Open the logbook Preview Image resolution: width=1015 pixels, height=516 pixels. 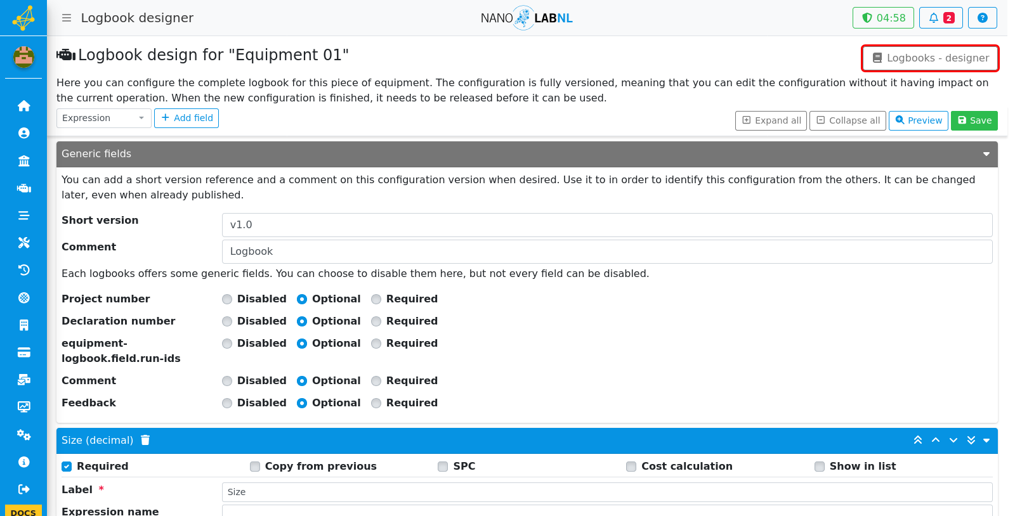919,120
